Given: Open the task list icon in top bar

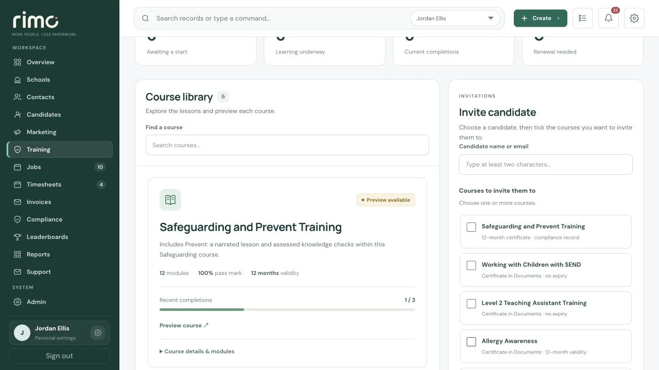Looking at the screenshot, I should (x=583, y=18).
